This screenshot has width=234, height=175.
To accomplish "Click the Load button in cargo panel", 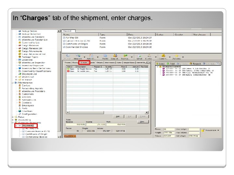I will (160, 64).
